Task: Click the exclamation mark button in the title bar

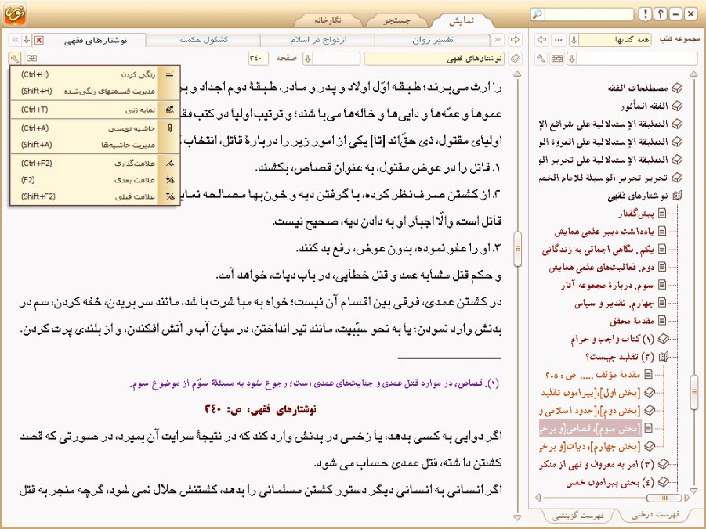Action: [645, 14]
